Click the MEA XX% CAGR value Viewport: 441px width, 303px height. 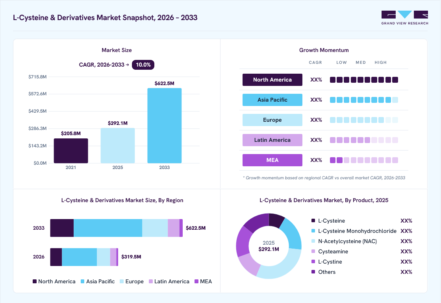316,160
